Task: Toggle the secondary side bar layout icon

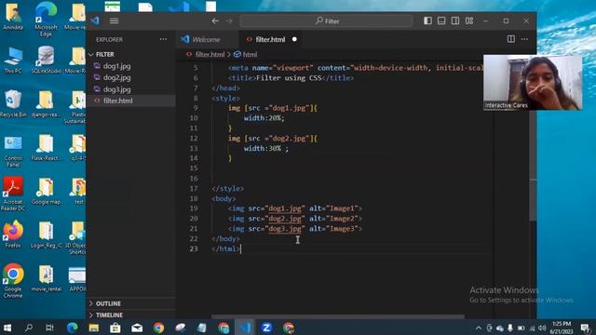Action: [455, 20]
